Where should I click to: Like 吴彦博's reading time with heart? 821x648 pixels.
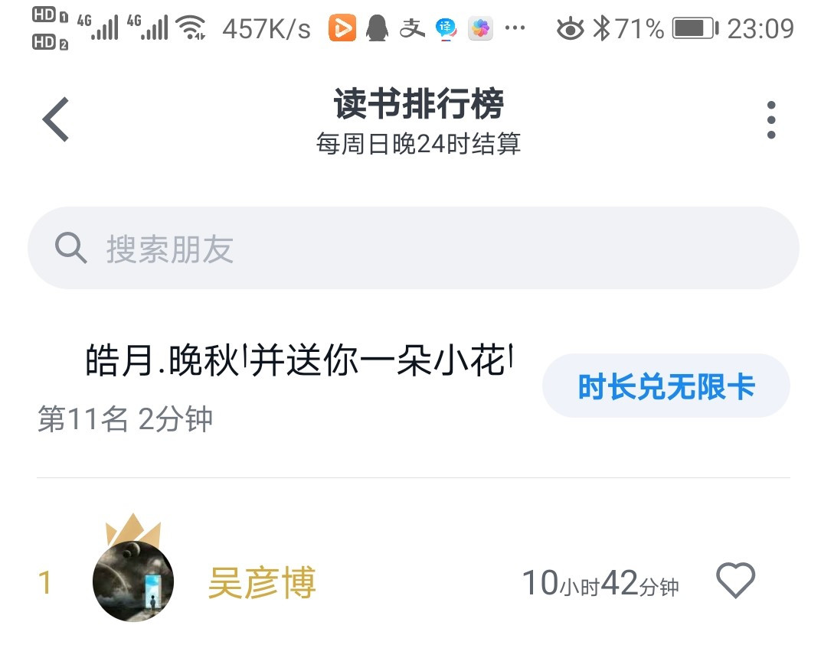736,581
